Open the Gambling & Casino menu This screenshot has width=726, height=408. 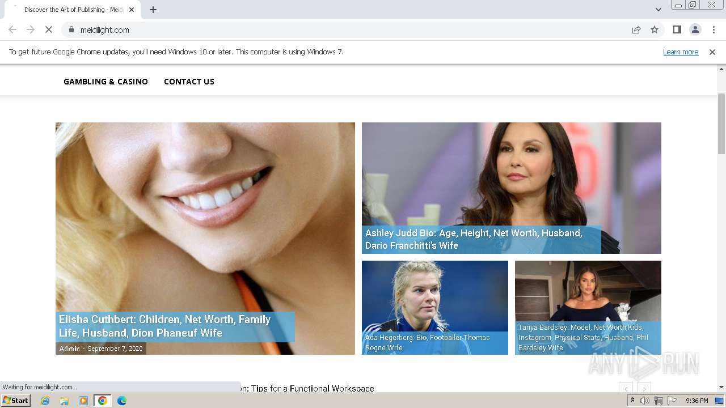pos(105,82)
